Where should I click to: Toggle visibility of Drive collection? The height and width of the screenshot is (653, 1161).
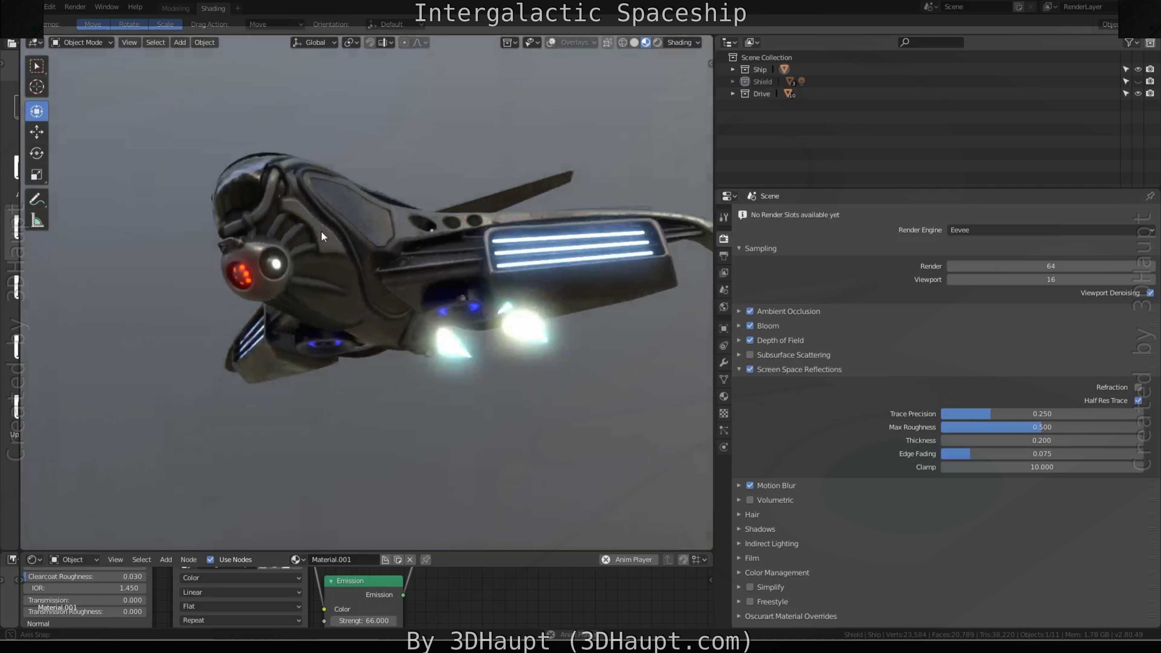coord(1138,94)
